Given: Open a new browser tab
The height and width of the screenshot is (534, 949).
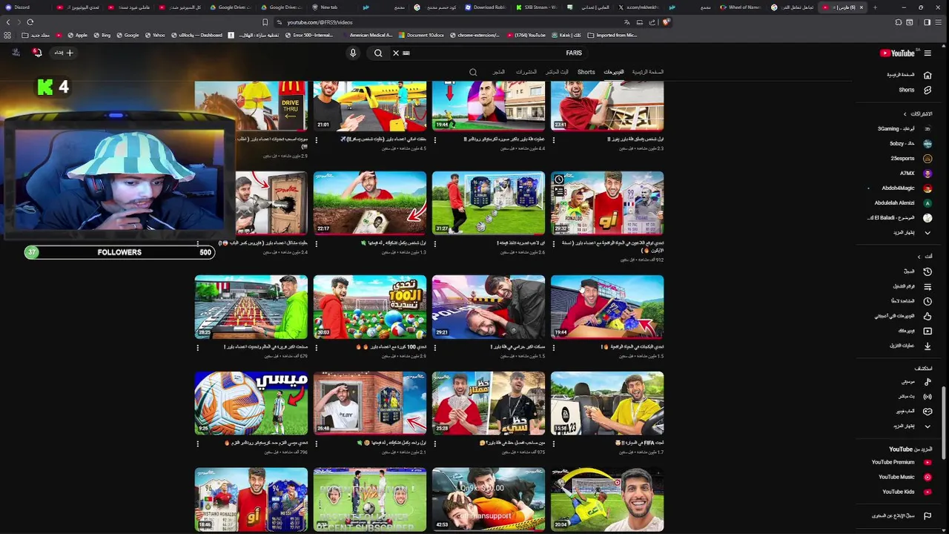Looking at the screenshot, I should pyautogui.click(x=875, y=7).
